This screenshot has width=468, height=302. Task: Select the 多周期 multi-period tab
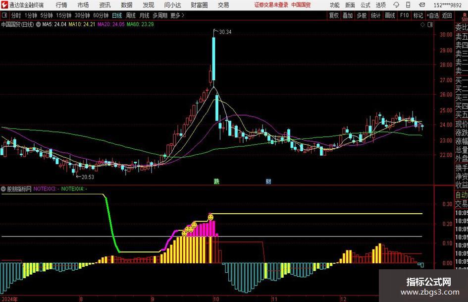coord(160,15)
